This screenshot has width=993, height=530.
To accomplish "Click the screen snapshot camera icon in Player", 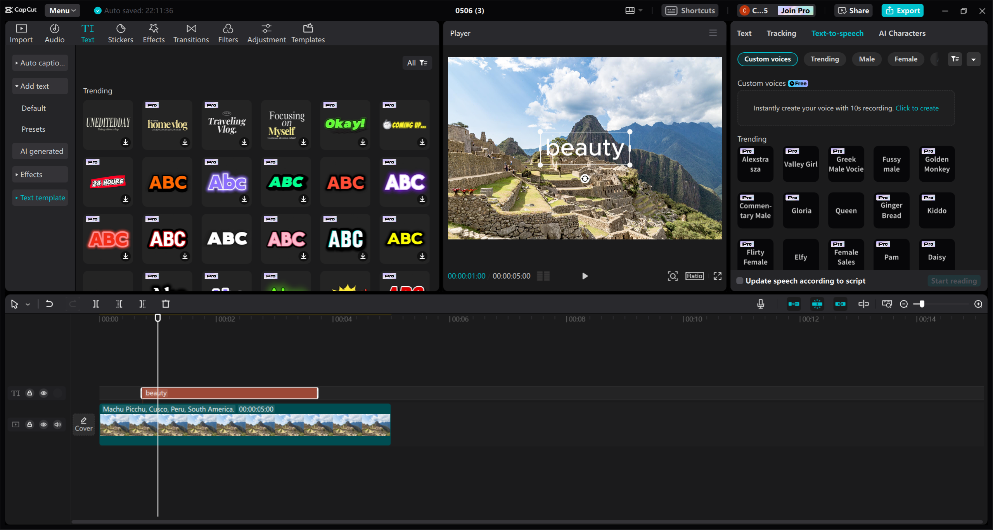I will point(673,276).
